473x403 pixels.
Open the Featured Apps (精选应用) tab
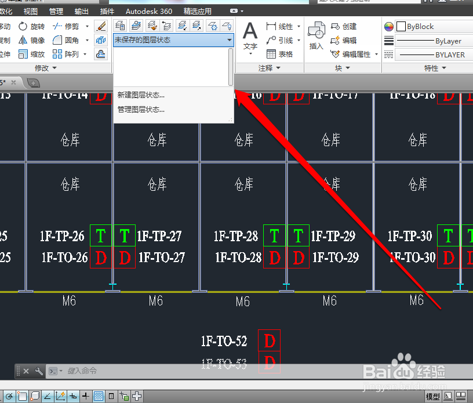(x=198, y=12)
